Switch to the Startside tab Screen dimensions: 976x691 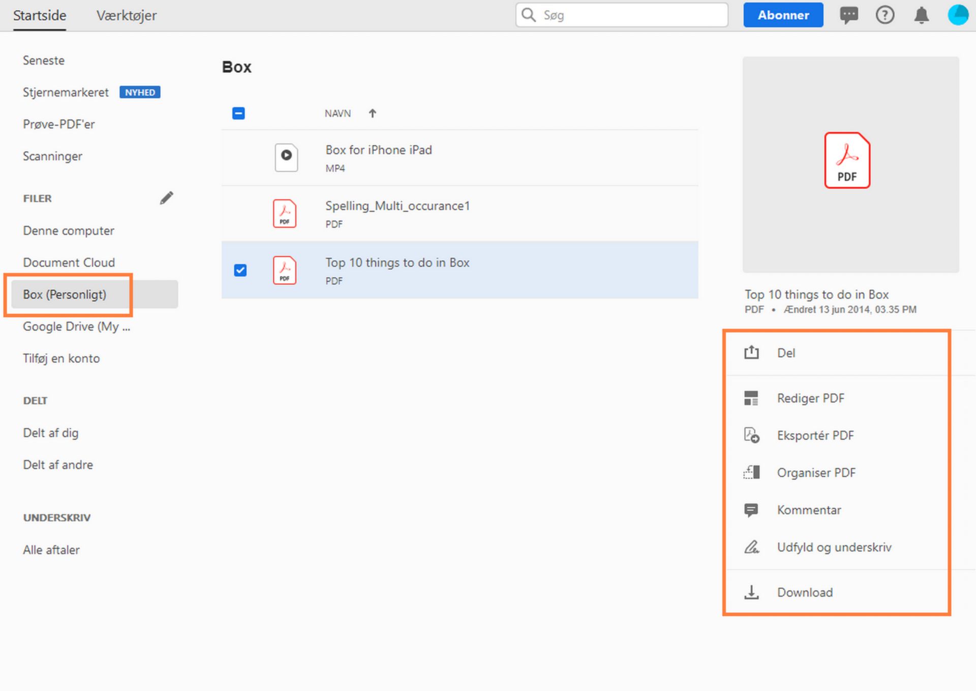(40, 15)
